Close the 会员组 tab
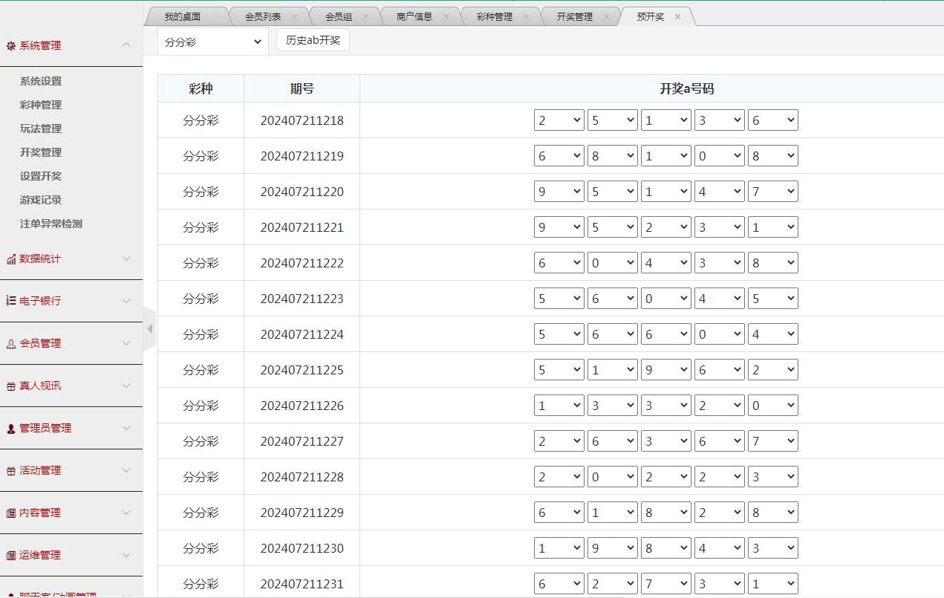The height and width of the screenshot is (598, 944). (365, 16)
